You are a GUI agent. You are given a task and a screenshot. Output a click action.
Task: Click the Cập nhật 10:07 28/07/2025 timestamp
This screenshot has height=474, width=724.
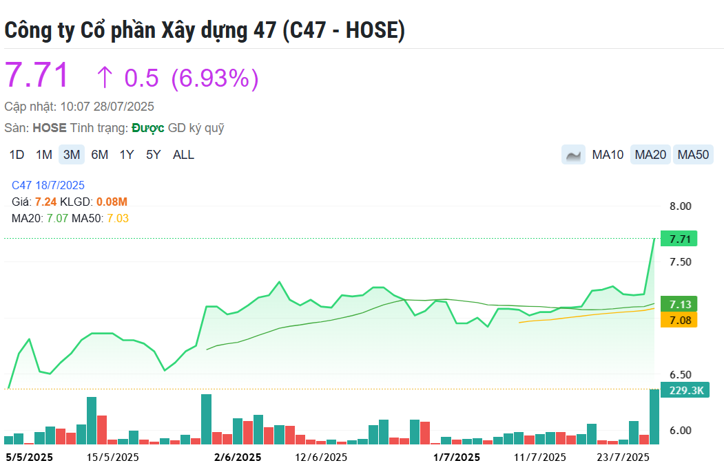click(x=79, y=107)
